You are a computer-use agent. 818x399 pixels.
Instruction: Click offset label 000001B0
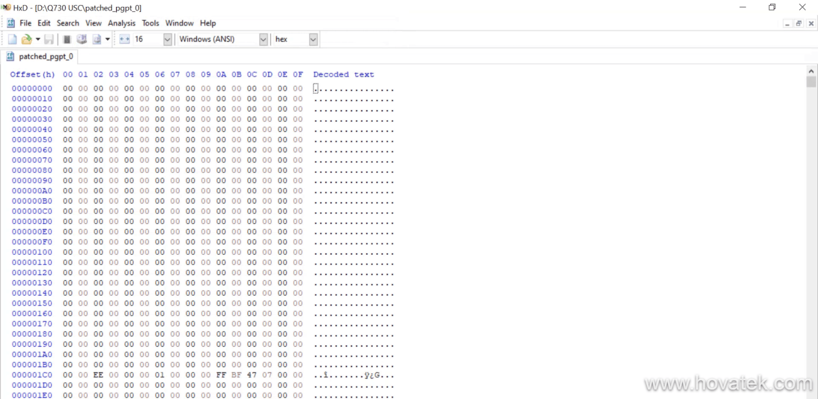point(32,365)
